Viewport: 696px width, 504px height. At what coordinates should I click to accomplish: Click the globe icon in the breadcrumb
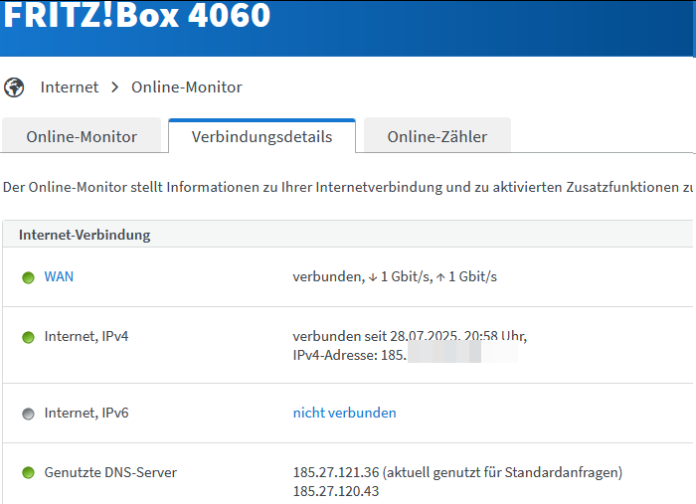14,87
